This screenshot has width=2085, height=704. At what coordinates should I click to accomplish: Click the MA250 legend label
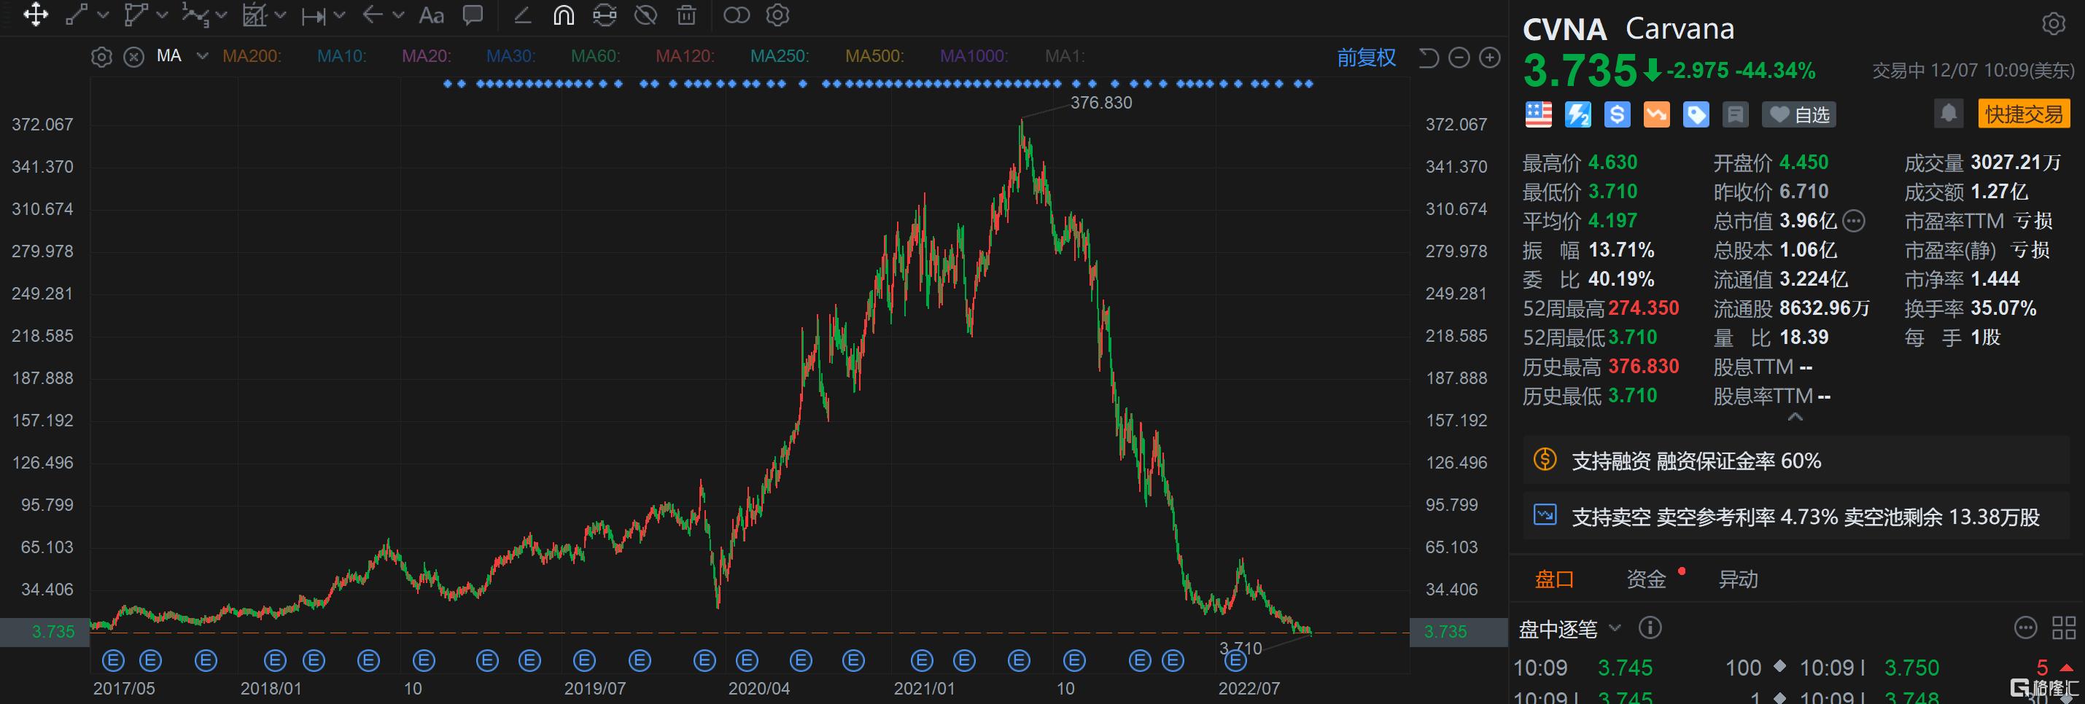pyautogui.click(x=780, y=56)
